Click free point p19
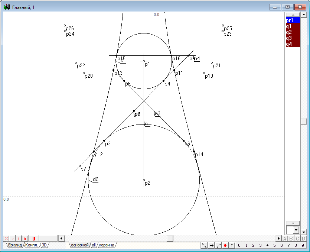The height and width of the screenshot is (252, 310). (x=204, y=73)
